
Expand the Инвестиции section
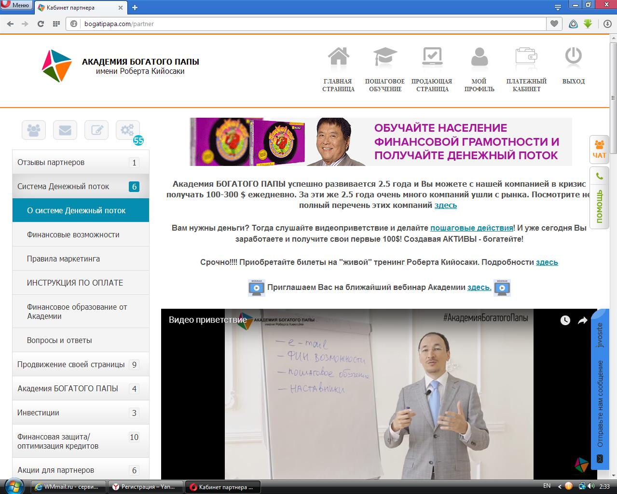click(81, 412)
